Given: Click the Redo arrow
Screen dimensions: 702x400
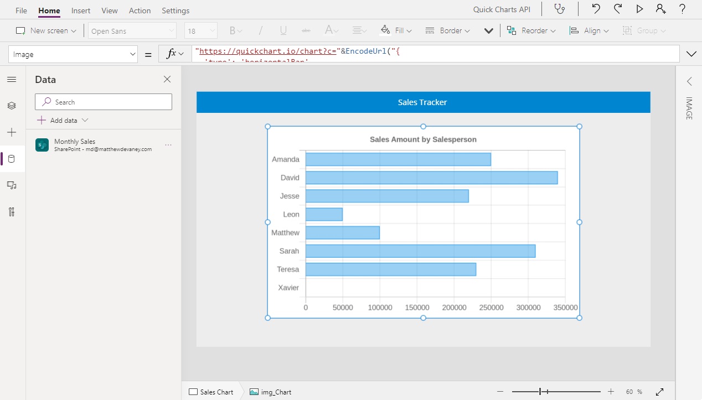Looking at the screenshot, I should [x=618, y=9].
